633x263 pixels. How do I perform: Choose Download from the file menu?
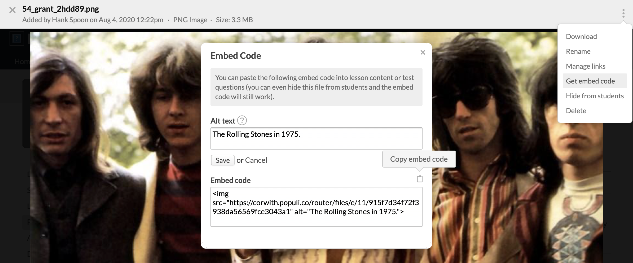click(x=581, y=37)
